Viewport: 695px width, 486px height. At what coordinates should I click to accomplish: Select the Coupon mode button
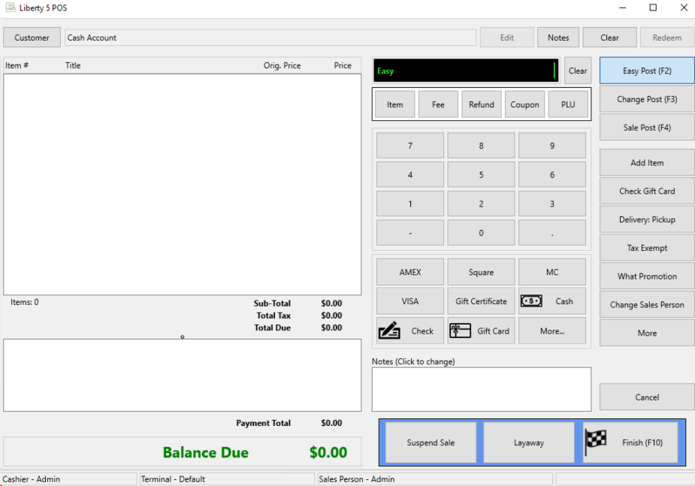tap(524, 104)
